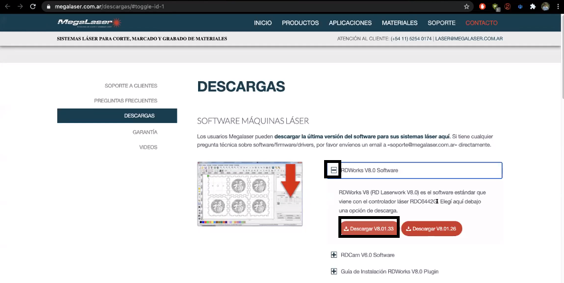Click the phone number (+54 11) 5254 0174
This screenshot has width=564, height=283.
(411, 38)
